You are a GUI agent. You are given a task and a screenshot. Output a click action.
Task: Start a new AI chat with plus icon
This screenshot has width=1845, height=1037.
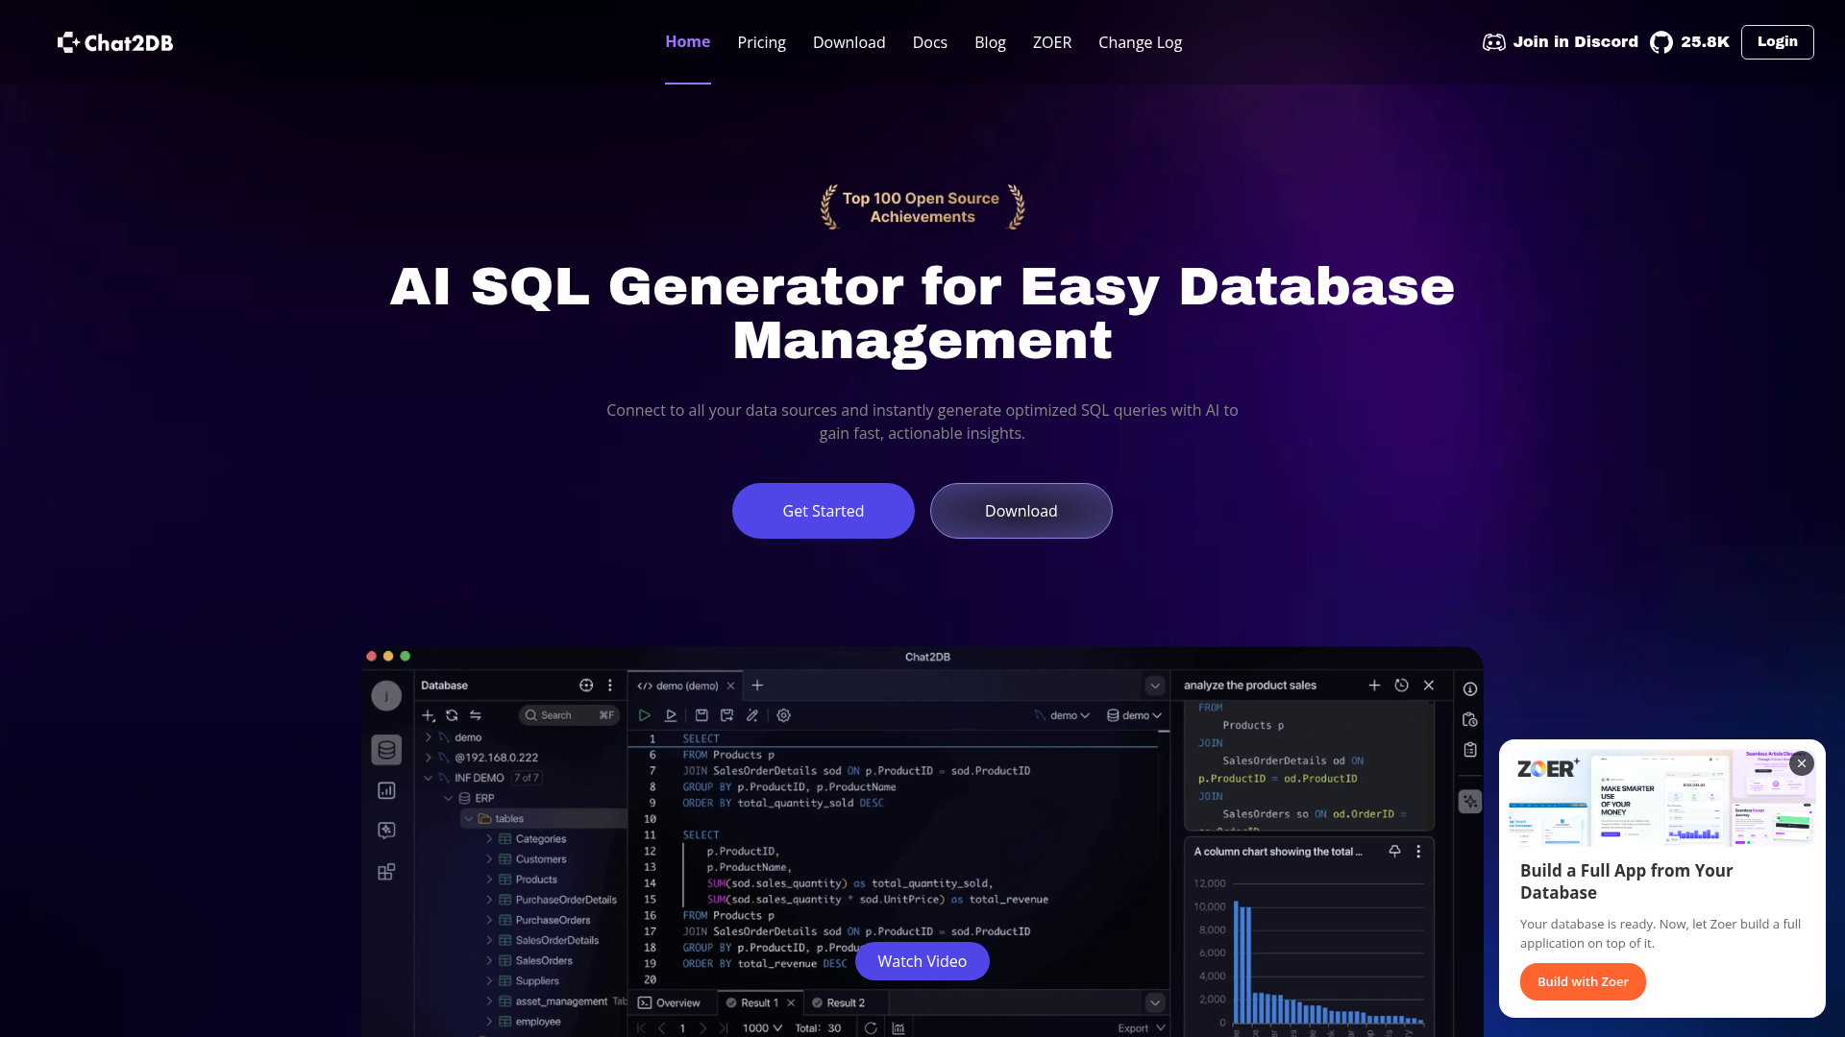pyautogui.click(x=1374, y=685)
